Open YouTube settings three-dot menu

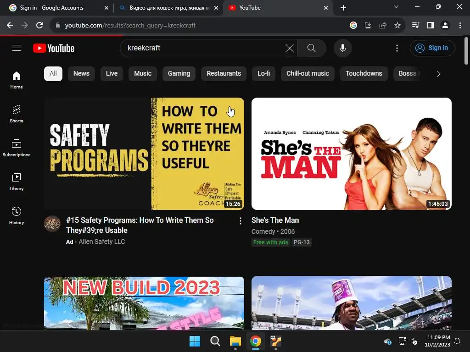click(x=397, y=48)
